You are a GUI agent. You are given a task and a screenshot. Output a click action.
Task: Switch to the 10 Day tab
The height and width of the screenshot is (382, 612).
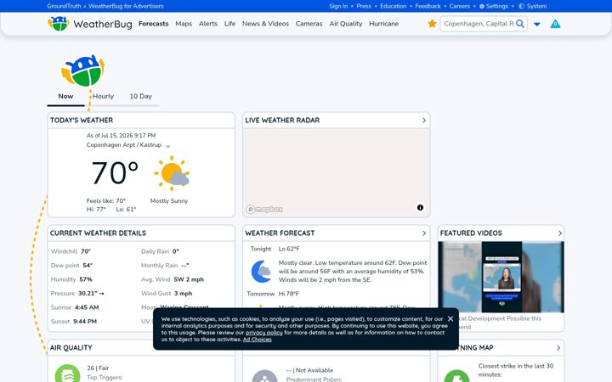click(x=140, y=96)
